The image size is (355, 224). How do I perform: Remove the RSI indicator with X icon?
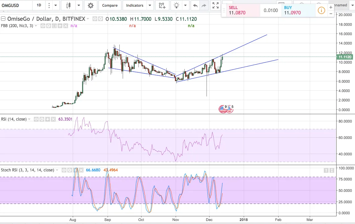(53, 119)
